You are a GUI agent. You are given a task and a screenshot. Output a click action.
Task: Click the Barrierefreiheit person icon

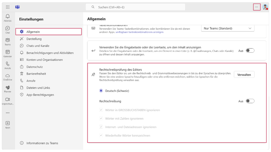[x=22, y=74]
